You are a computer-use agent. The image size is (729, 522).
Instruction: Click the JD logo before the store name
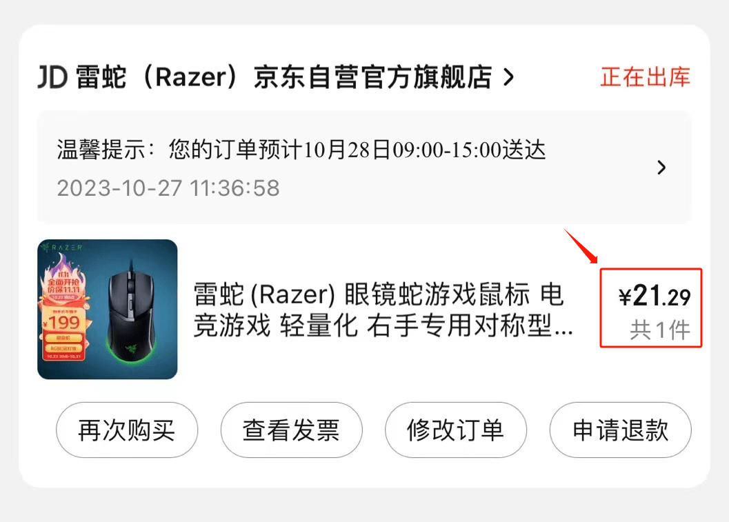(x=52, y=77)
